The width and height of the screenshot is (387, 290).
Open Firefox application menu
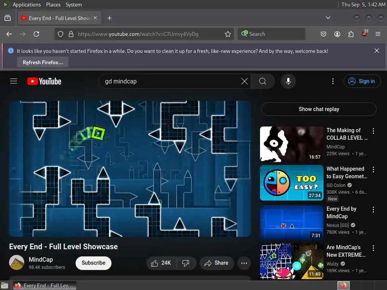tap(378, 34)
